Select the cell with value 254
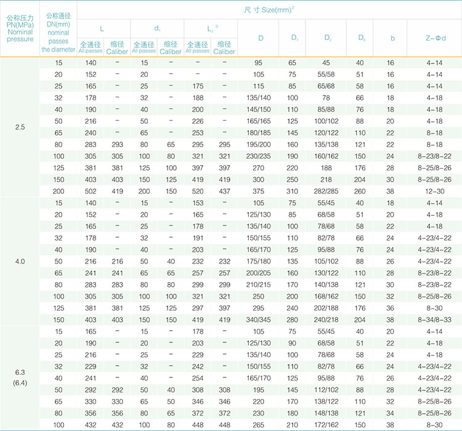The height and width of the screenshot is (431, 462). click(x=198, y=378)
